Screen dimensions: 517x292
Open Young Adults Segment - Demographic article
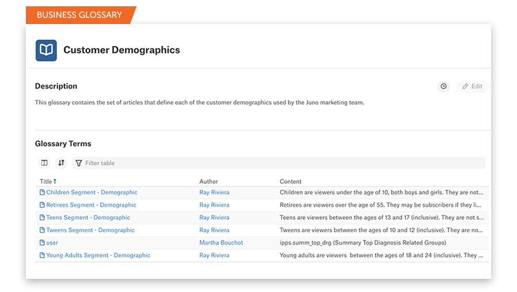click(98, 255)
